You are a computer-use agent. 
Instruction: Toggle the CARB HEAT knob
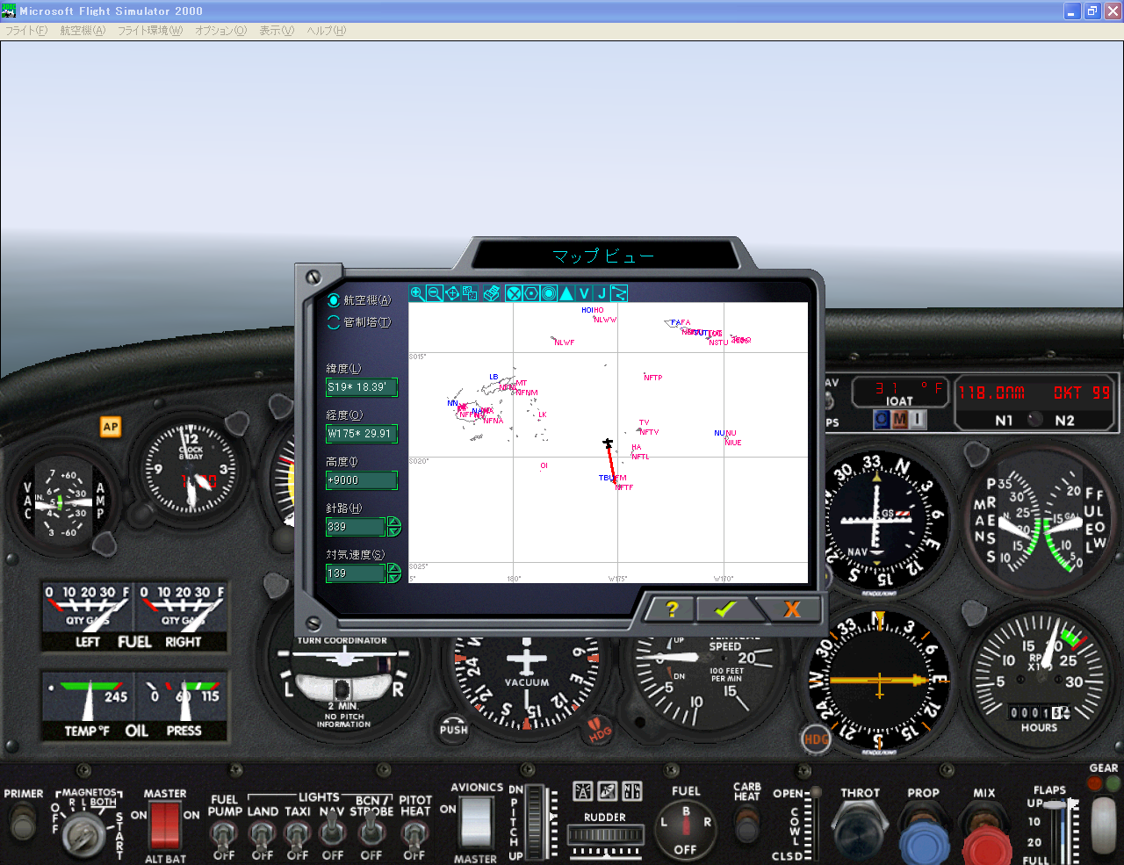tap(746, 824)
